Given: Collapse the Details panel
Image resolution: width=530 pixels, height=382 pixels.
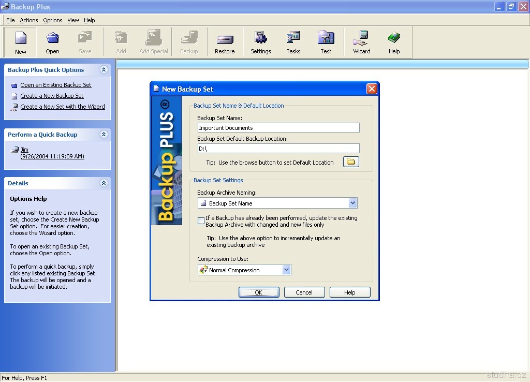Looking at the screenshot, I should (104, 183).
